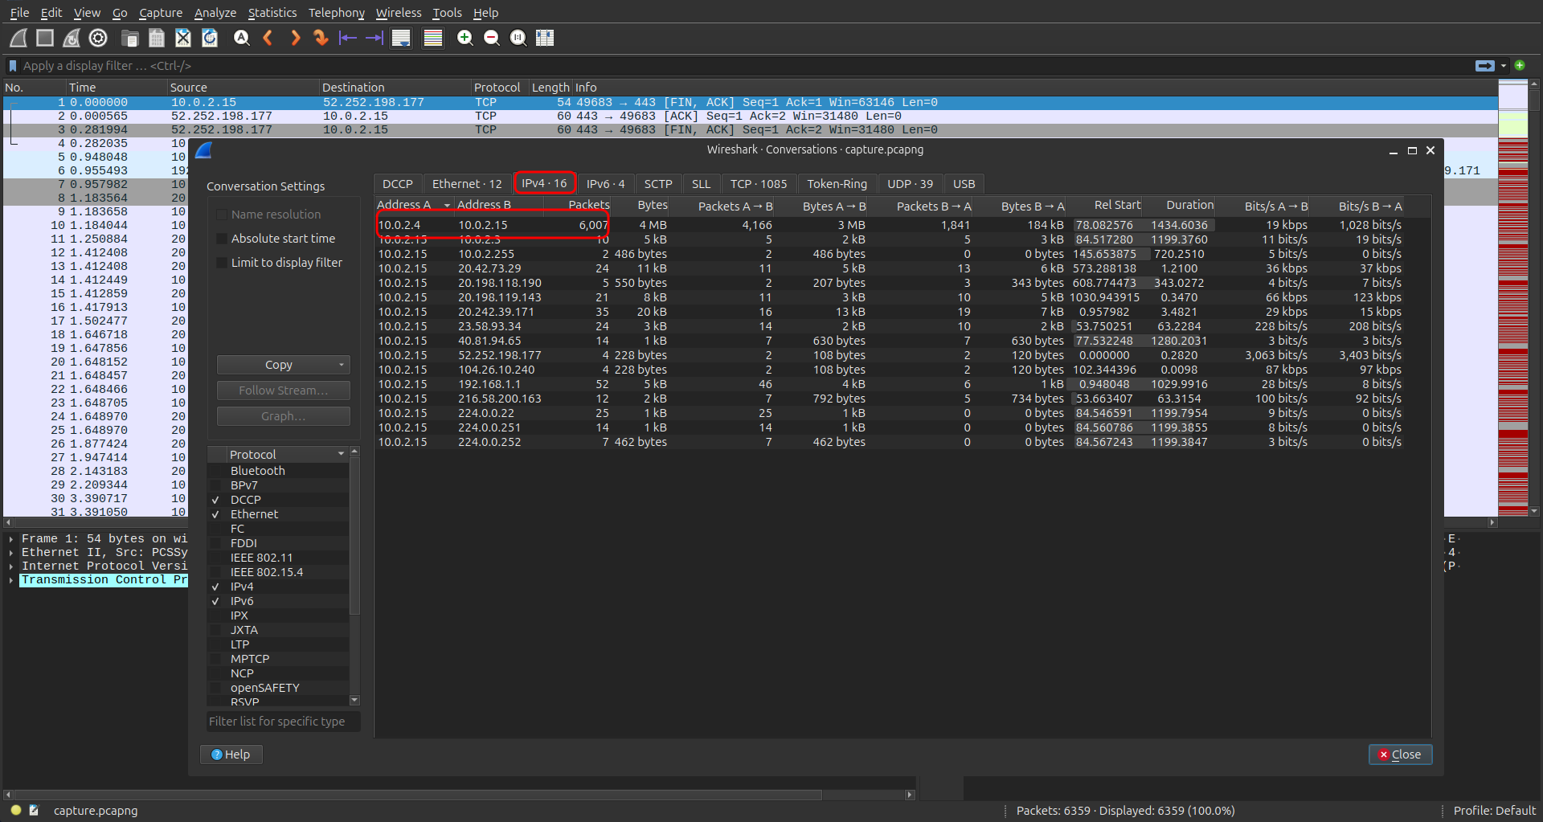Switch to the TCP · 1085 tab
This screenshot has height=822, width=1543.
tap(758, 184)
